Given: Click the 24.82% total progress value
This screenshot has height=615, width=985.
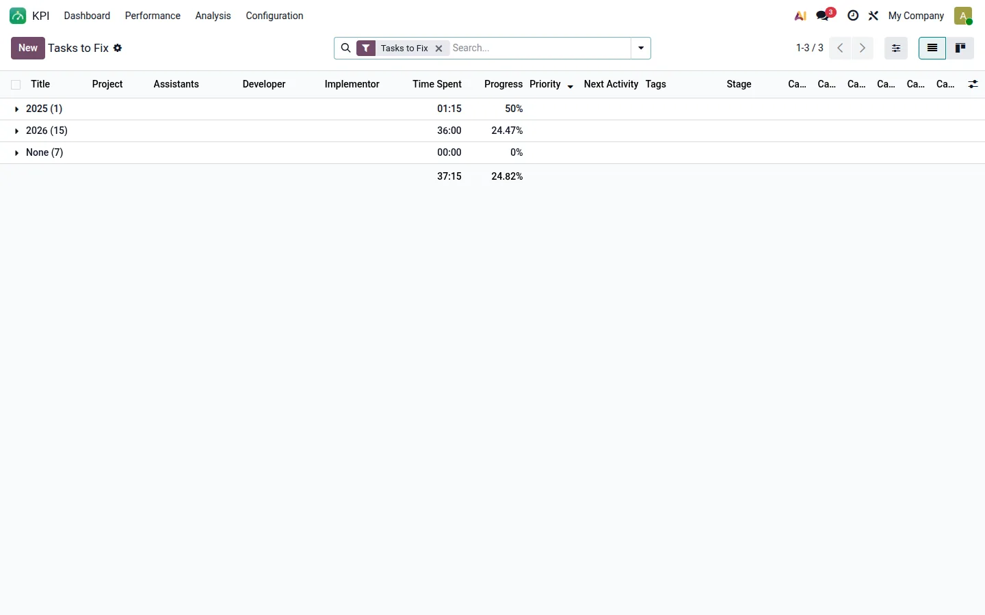Looking at the screenshot, I should pos(507,176).
